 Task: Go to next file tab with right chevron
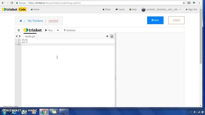point(20,36)
